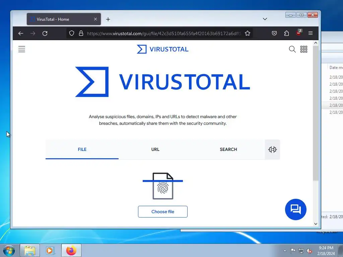Open the clock showing 9:24 PM
The height and width of the screenshot is (257, 343).
(326, 251)
